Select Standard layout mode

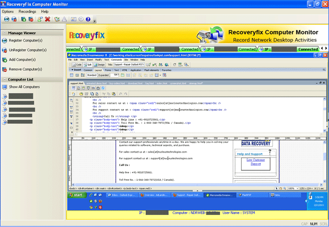point(92,75)
